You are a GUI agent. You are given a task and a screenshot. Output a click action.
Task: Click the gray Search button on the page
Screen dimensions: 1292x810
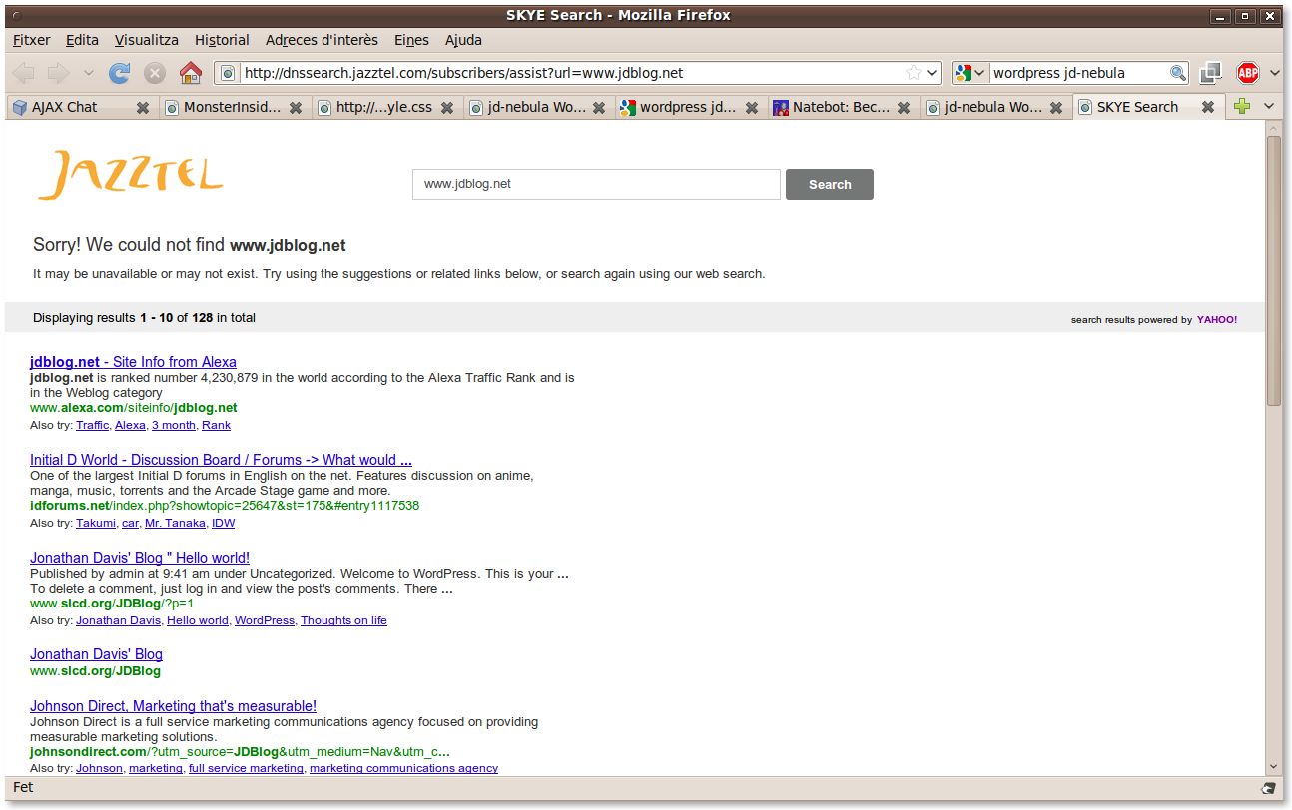[830, 185]
